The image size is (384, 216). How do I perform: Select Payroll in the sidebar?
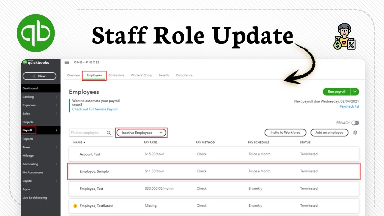27,130
